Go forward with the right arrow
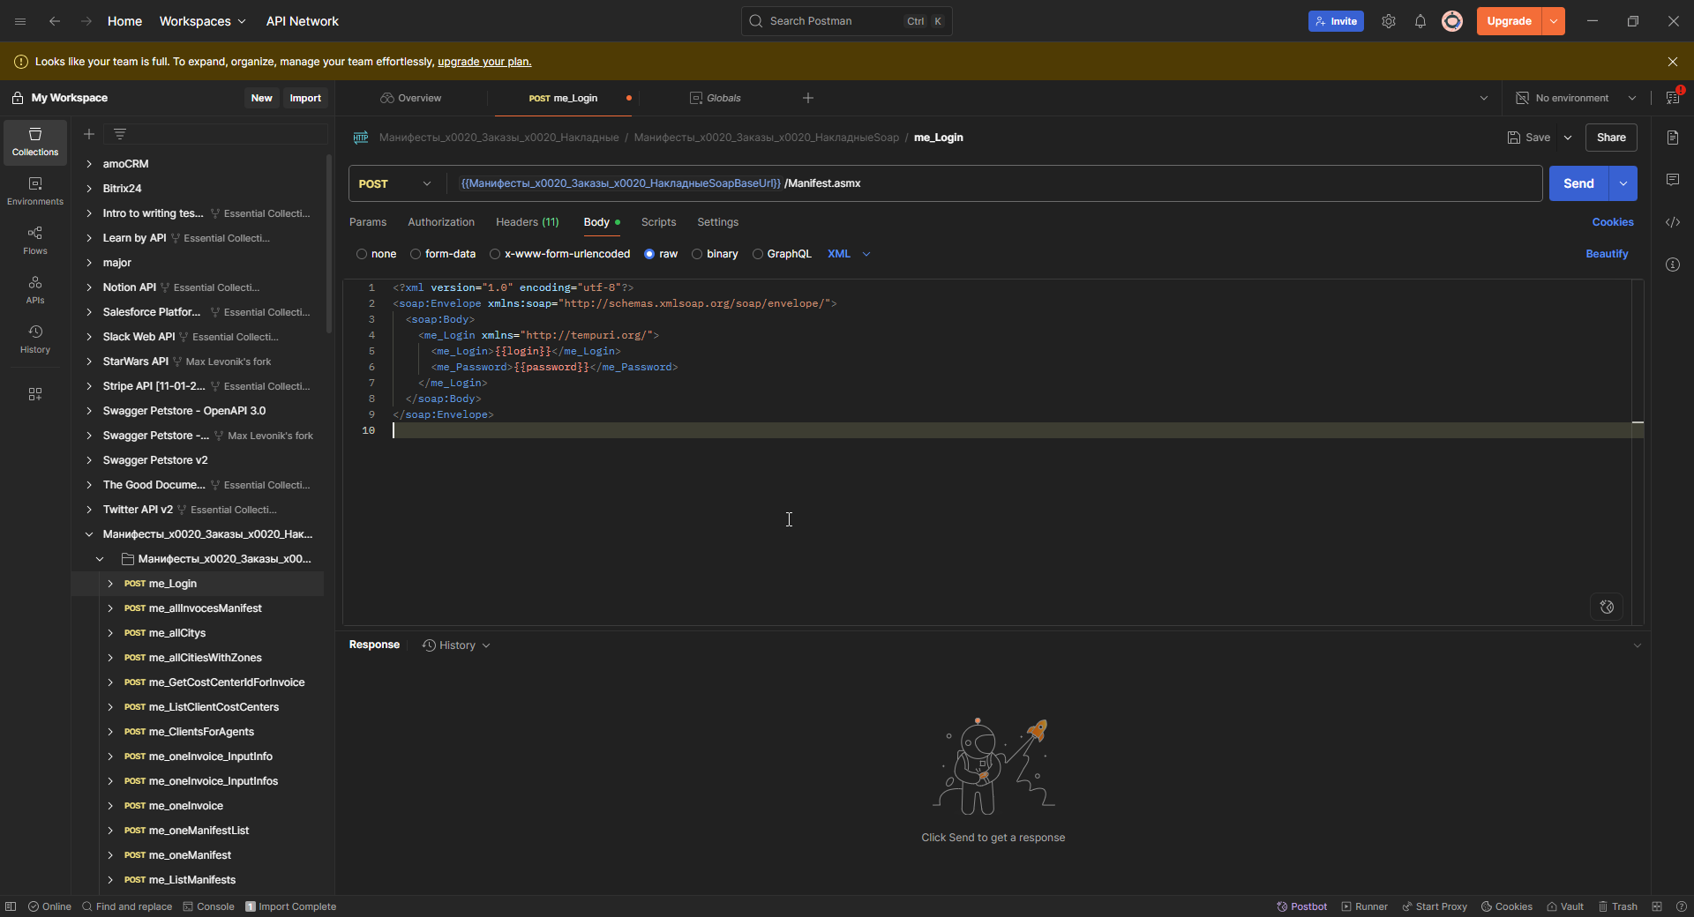Viewport: 1694px width, 917px height. [x=86, y=21]
